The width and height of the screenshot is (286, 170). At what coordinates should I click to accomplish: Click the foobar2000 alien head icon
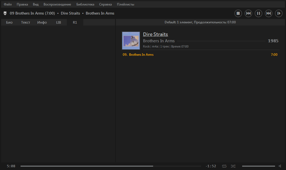click(5, 13)
